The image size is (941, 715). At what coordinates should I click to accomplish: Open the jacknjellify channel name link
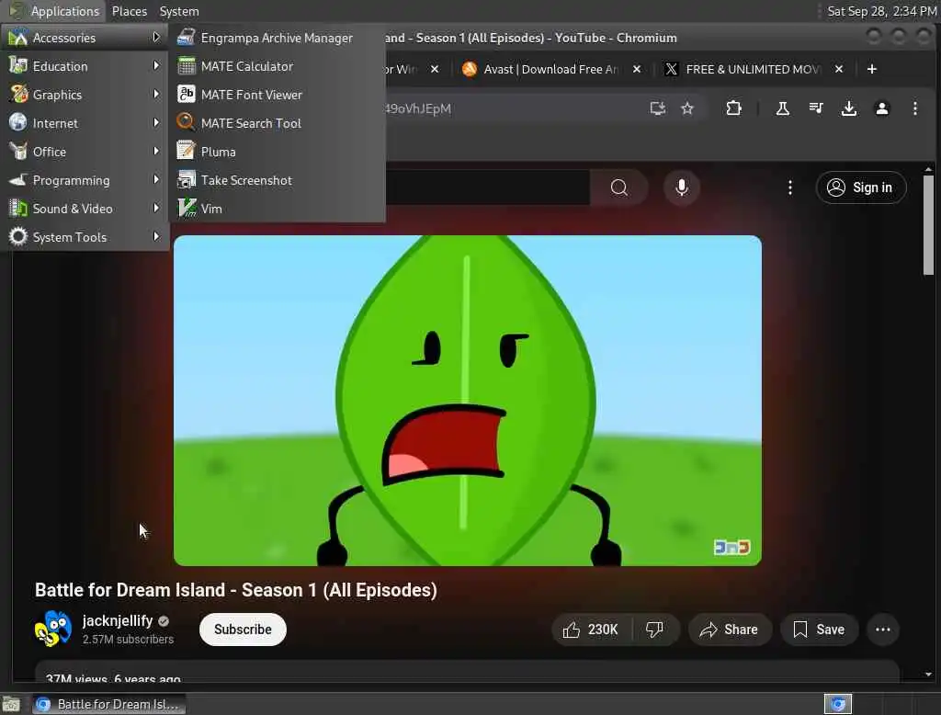[x=118, y=620]
